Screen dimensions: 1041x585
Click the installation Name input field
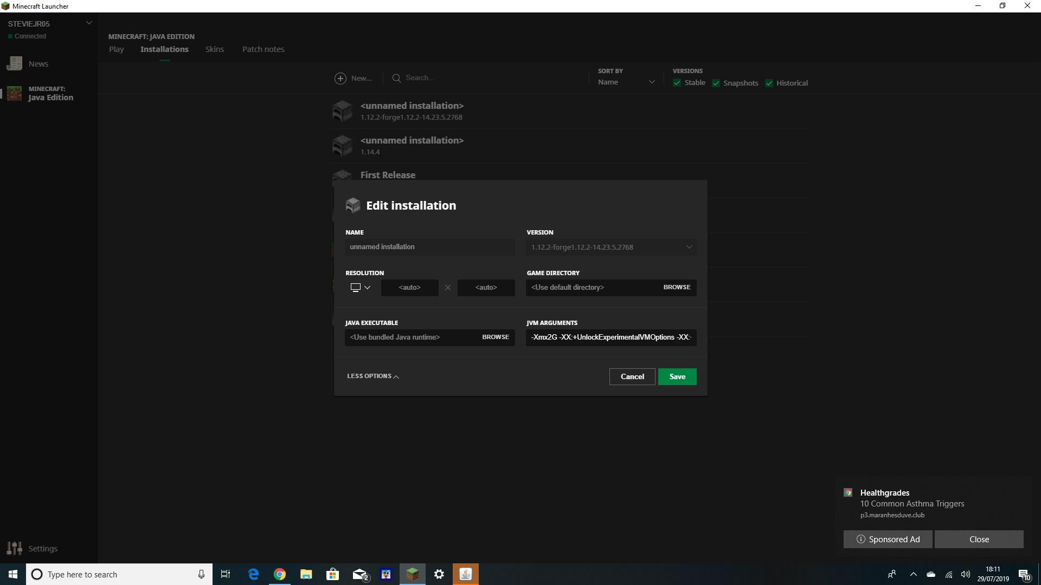429,247
